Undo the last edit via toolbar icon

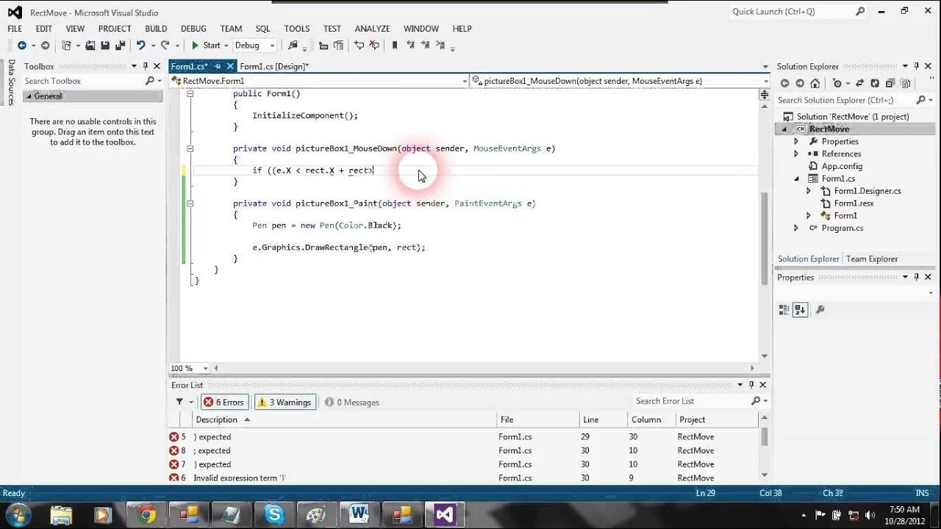click(x=140, y=46)
